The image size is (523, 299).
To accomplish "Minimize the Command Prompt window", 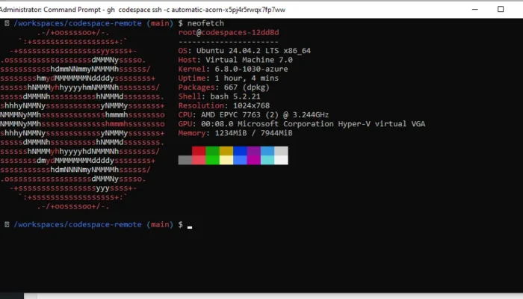I will pyautogui.click(x=475, y=9).
